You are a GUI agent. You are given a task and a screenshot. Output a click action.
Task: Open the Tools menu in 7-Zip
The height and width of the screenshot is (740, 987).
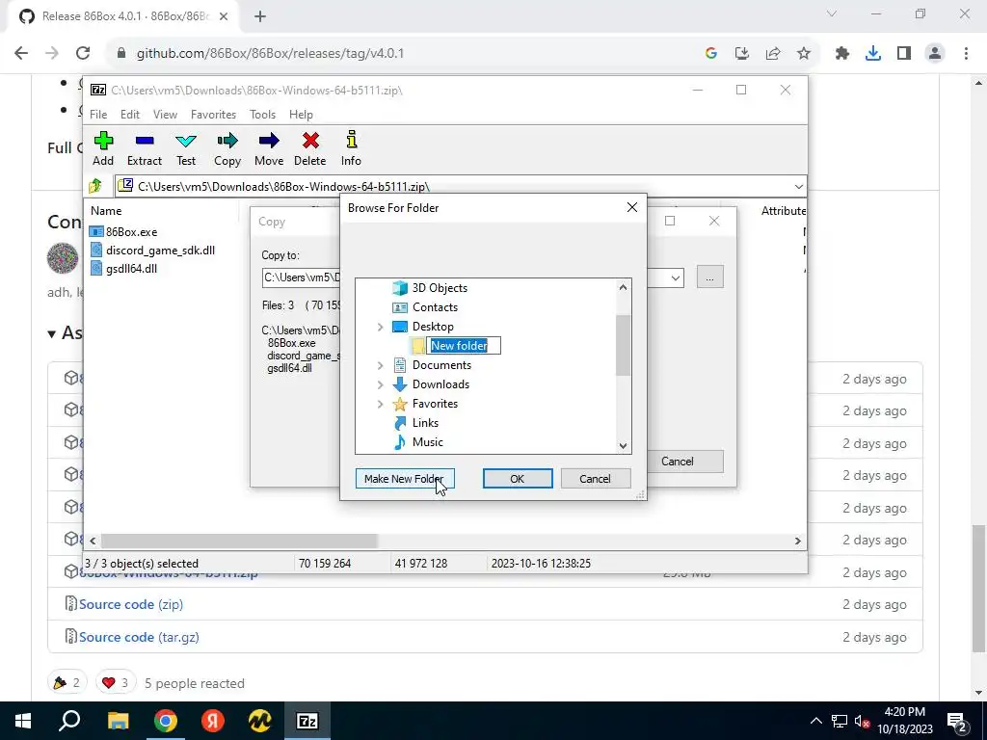[262, 115]
